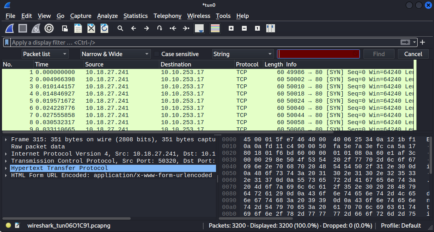Reset packet text to normal size
434x232 pixels.
tap(257, 28)
